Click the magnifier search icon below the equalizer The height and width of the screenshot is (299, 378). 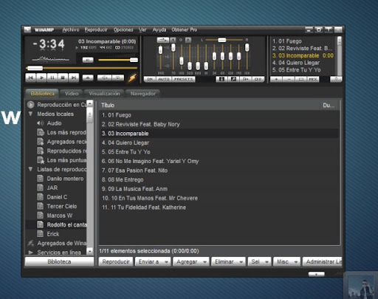pyautogui.click(x=233, y=79)
